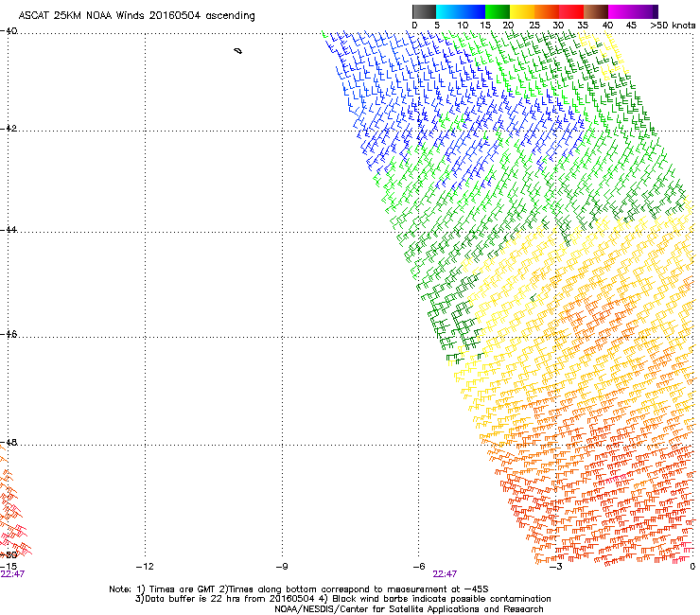This screenshot has height=615, width=700.
Task: Click the '22:47' time stamp below -15
Action: 12,574
